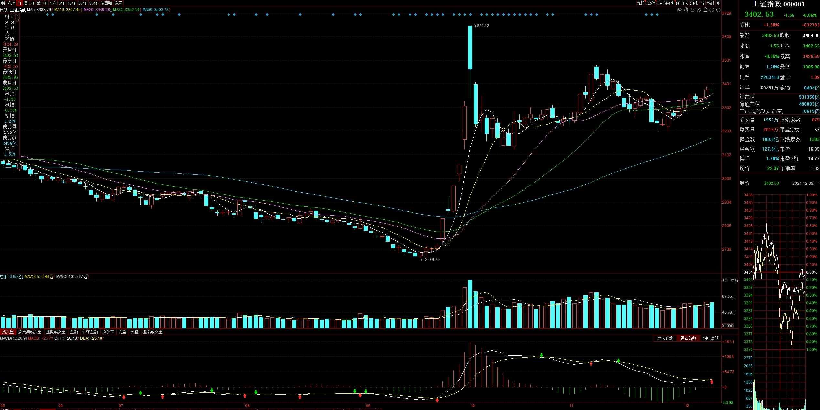This screenshot has height=410, width=820.
Task: Click the eye visibility icon above chart
Action: click(679, 10)
